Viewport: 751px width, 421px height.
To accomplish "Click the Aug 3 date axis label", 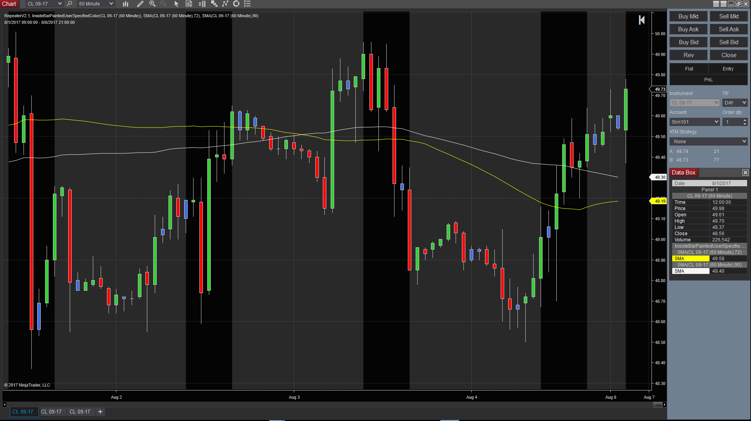I will coord(294,397).
